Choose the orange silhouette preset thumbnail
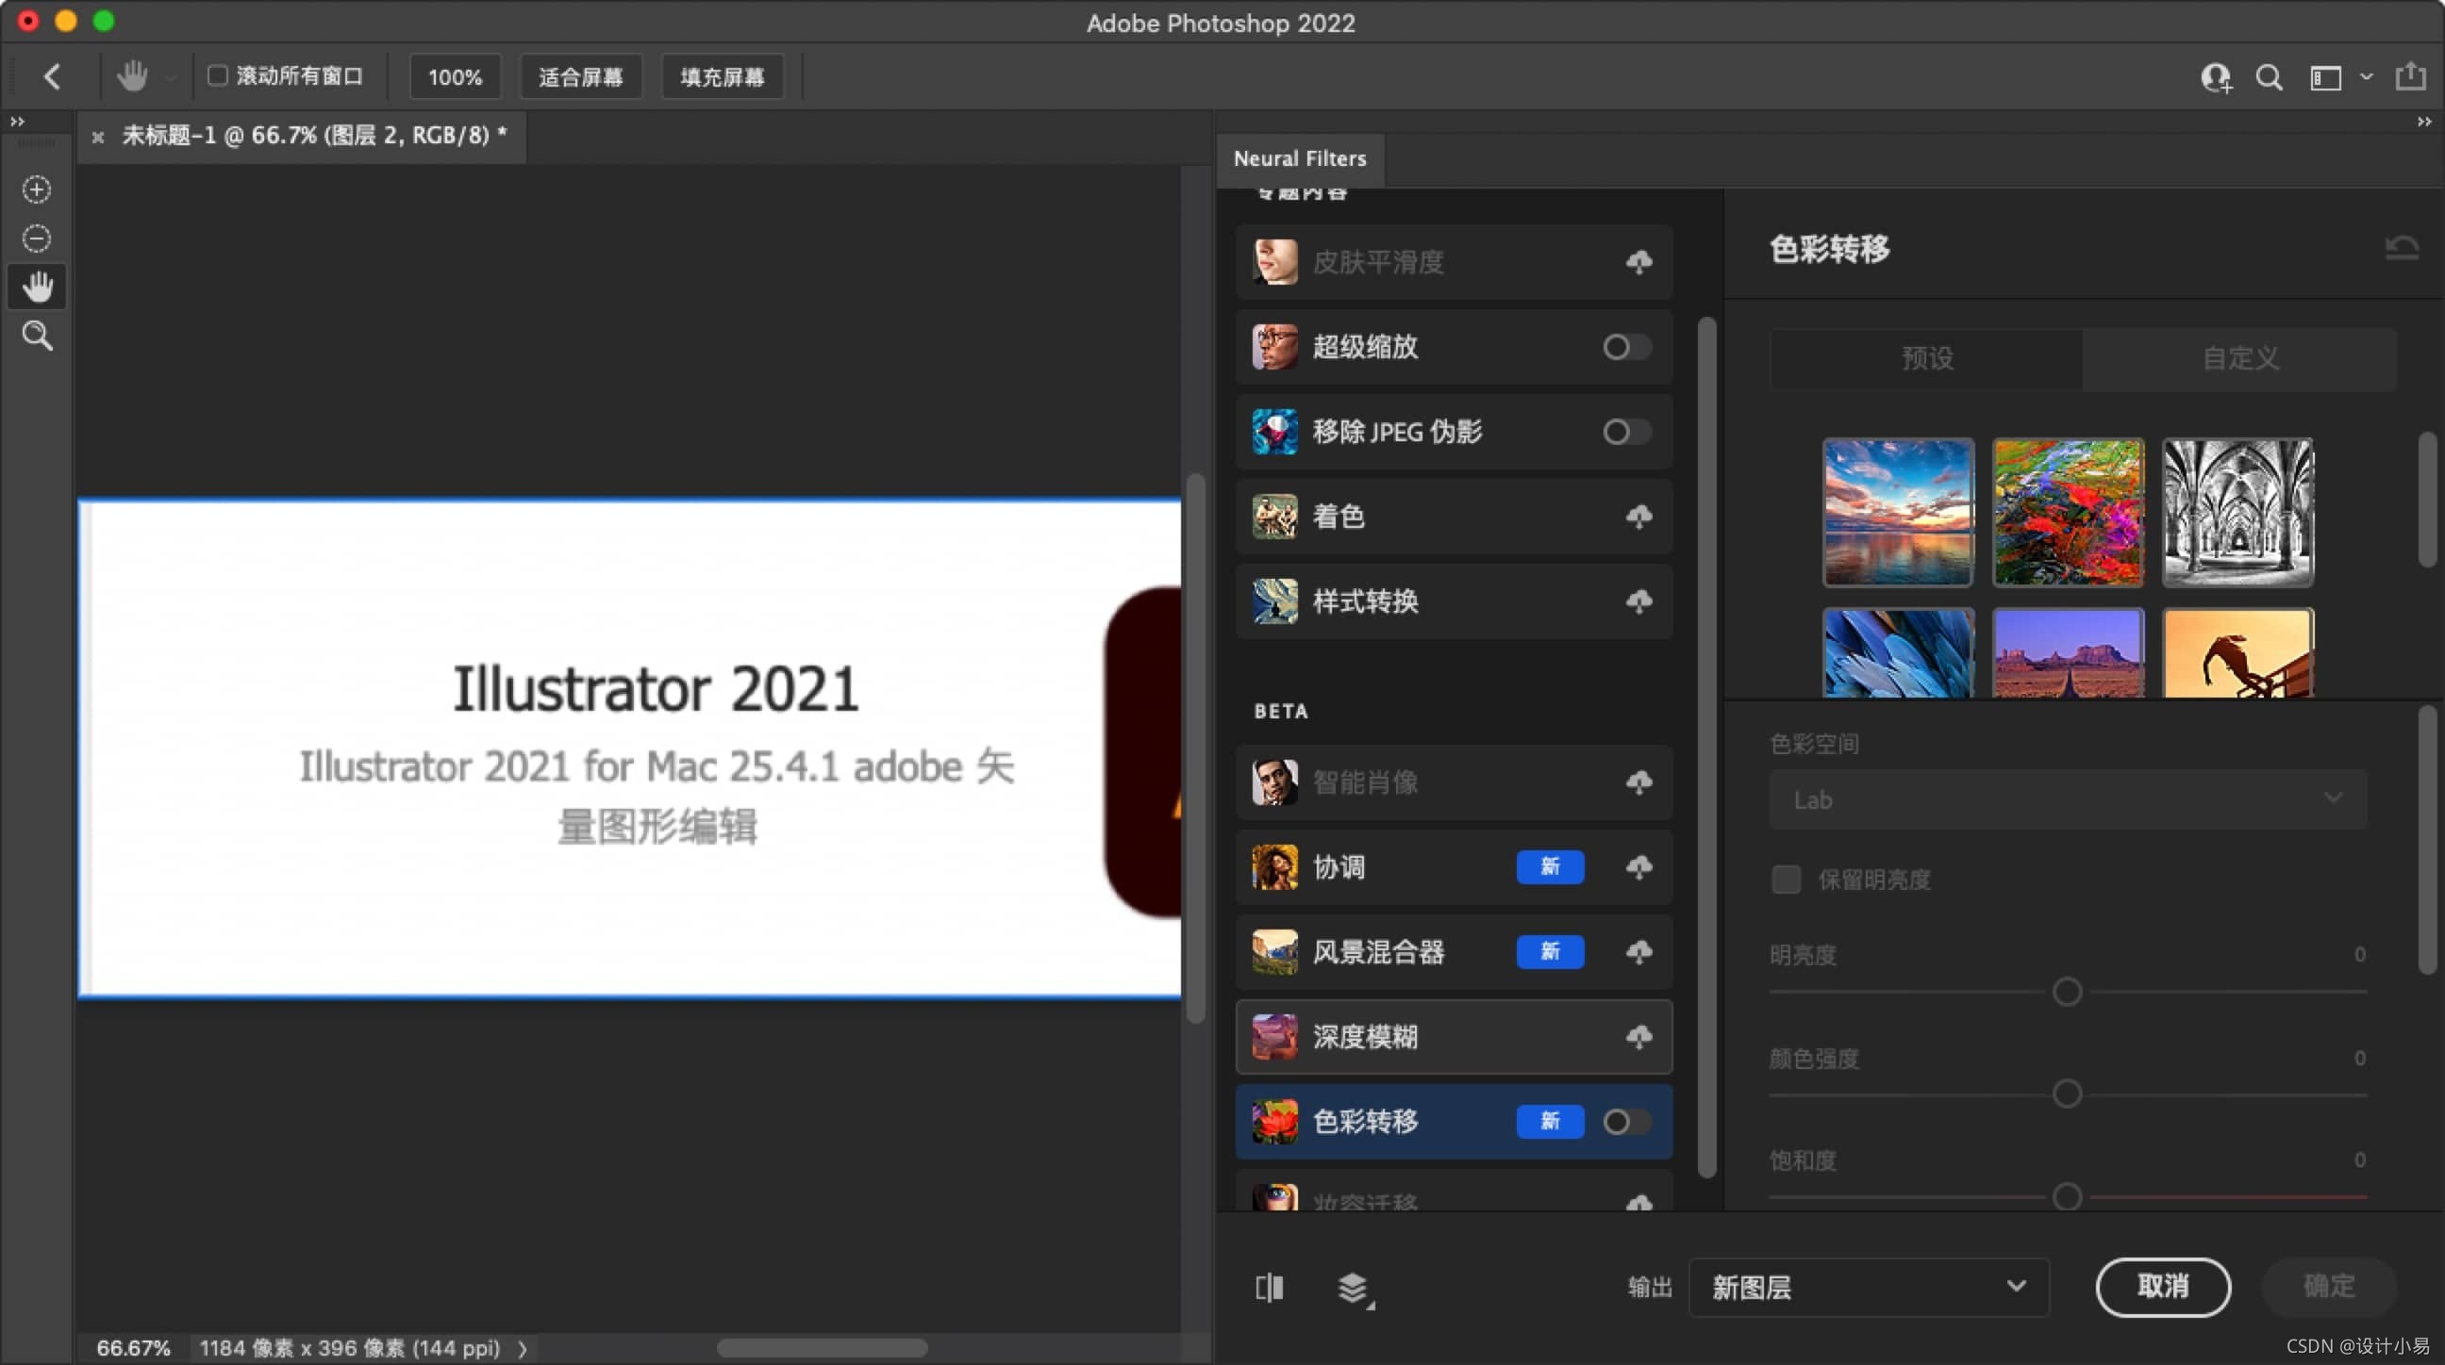Image resolution: width=2445 pixels, height=1365 pixels. tap(2238, 653)
